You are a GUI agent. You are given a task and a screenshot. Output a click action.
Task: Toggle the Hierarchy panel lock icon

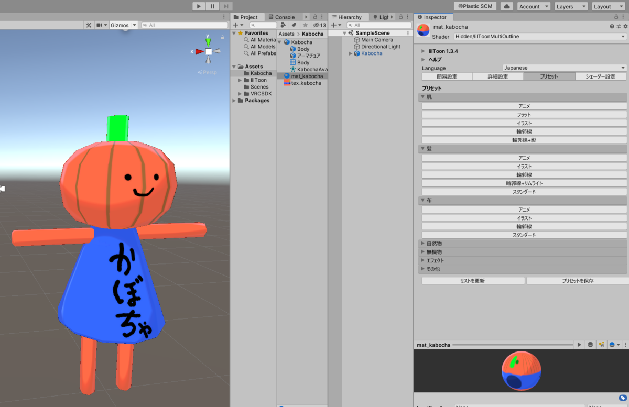(x=402, y=17)
